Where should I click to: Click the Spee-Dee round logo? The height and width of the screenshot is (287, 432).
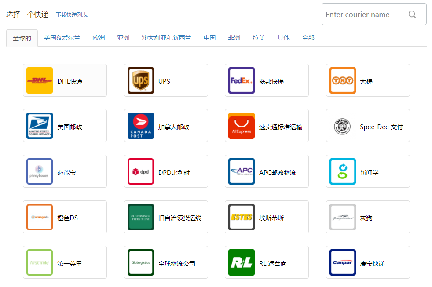342,126
